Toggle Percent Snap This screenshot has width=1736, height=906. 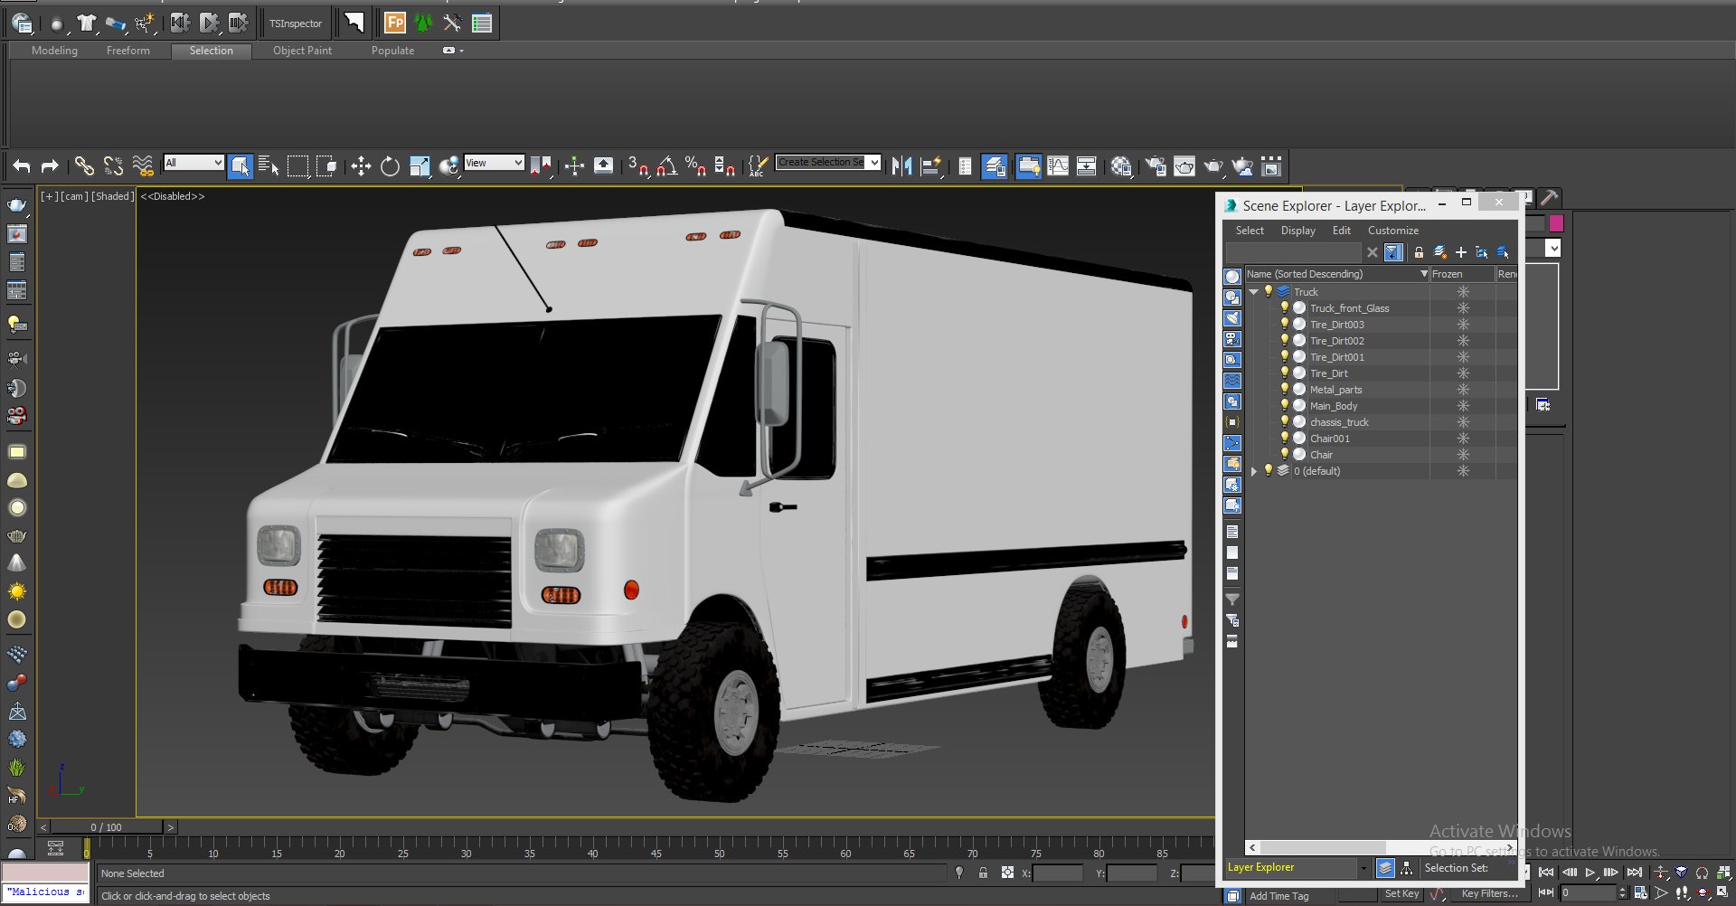(x=695, y=165)
